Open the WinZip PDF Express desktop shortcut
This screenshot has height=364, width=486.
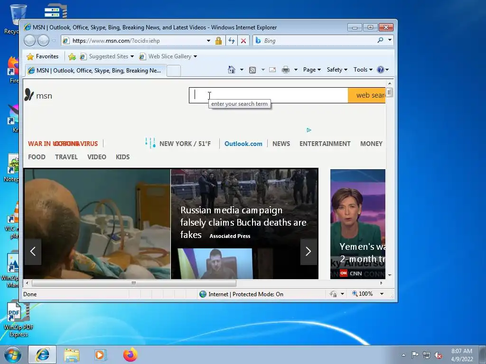[19, 319]
